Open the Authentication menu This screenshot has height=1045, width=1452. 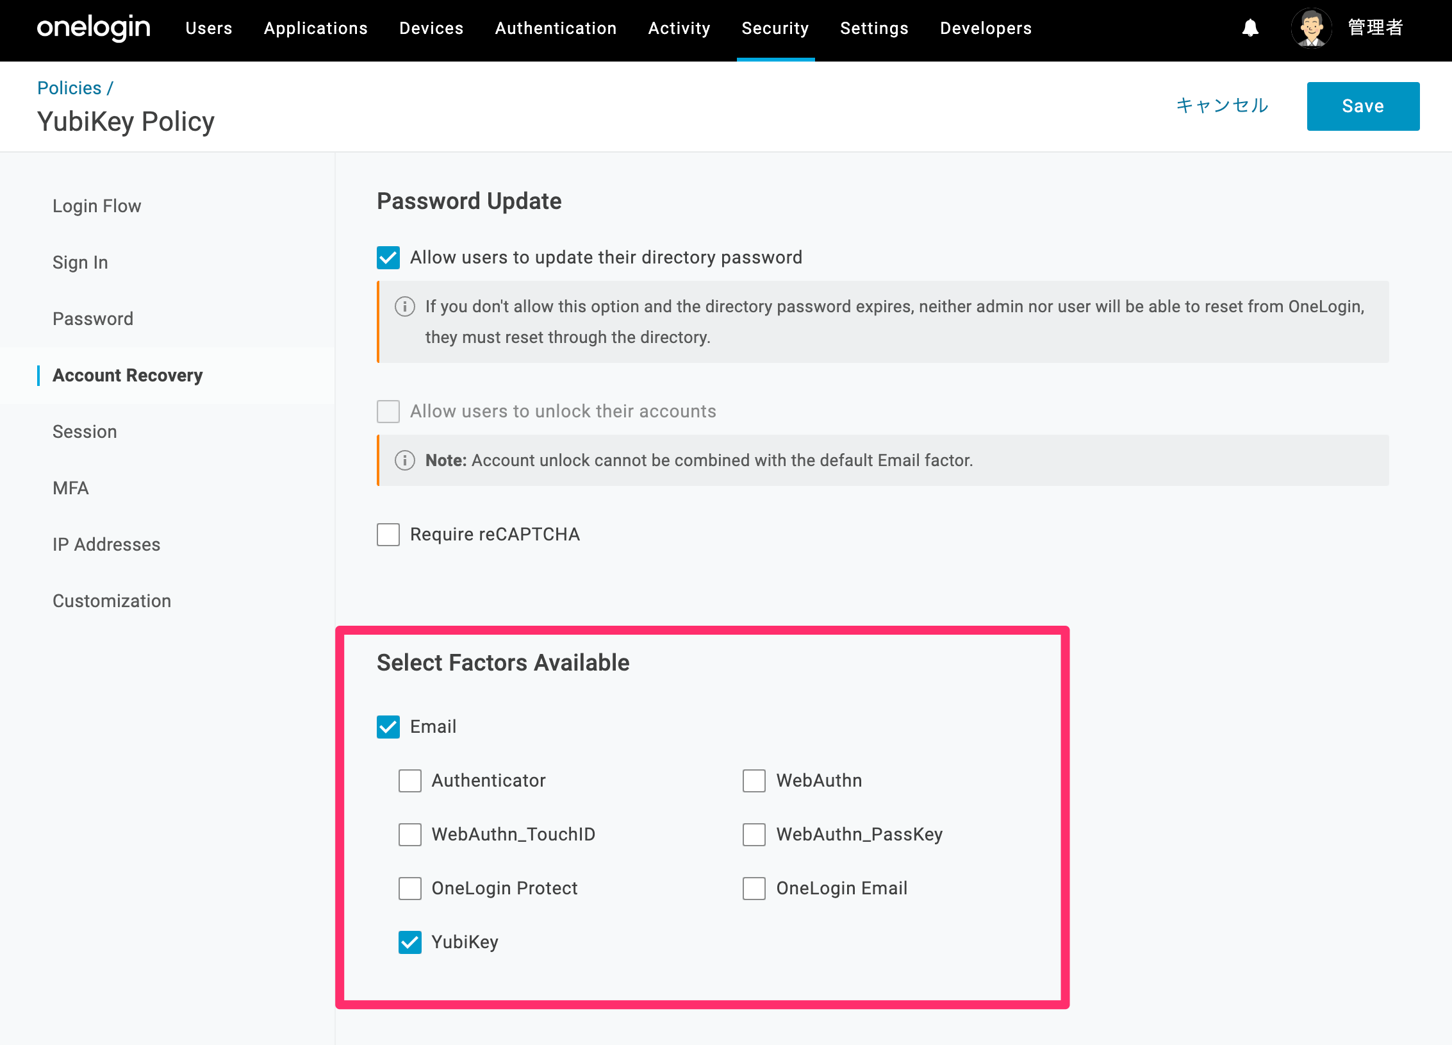coord(556,28)
